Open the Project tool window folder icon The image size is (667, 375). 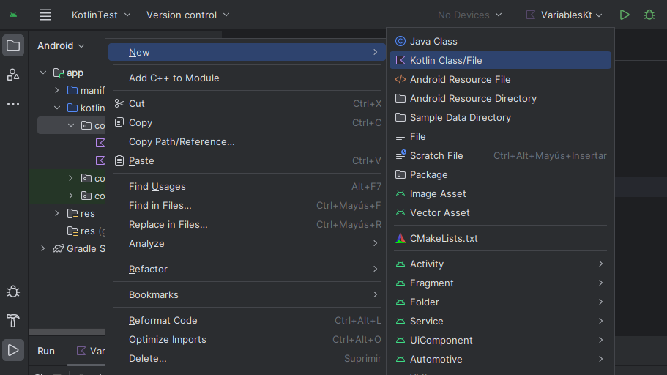point(13,45)
